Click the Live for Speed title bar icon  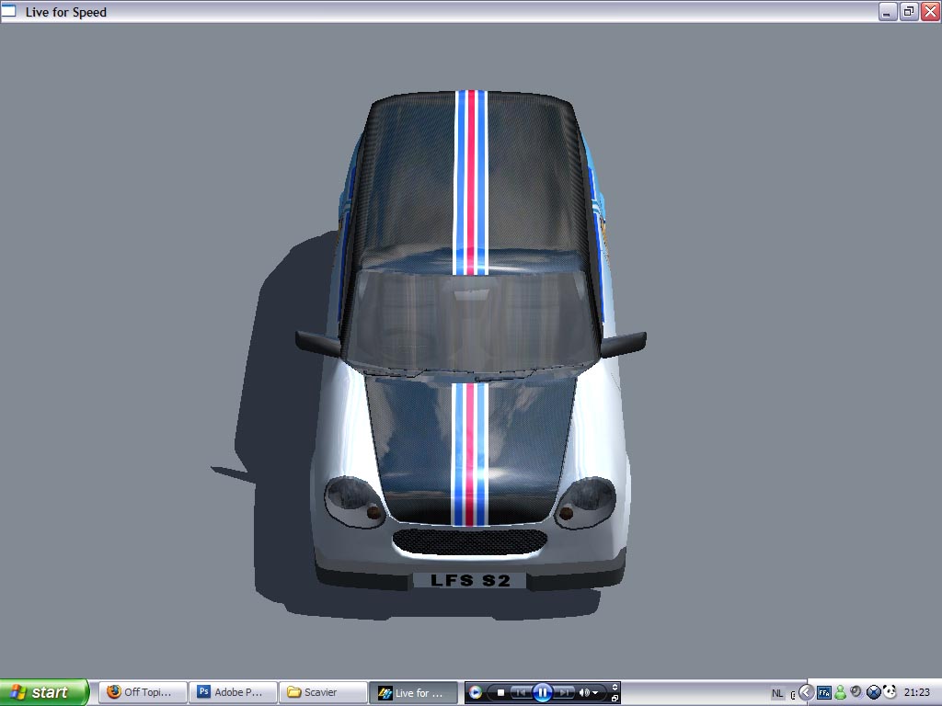tap(8, 11)
